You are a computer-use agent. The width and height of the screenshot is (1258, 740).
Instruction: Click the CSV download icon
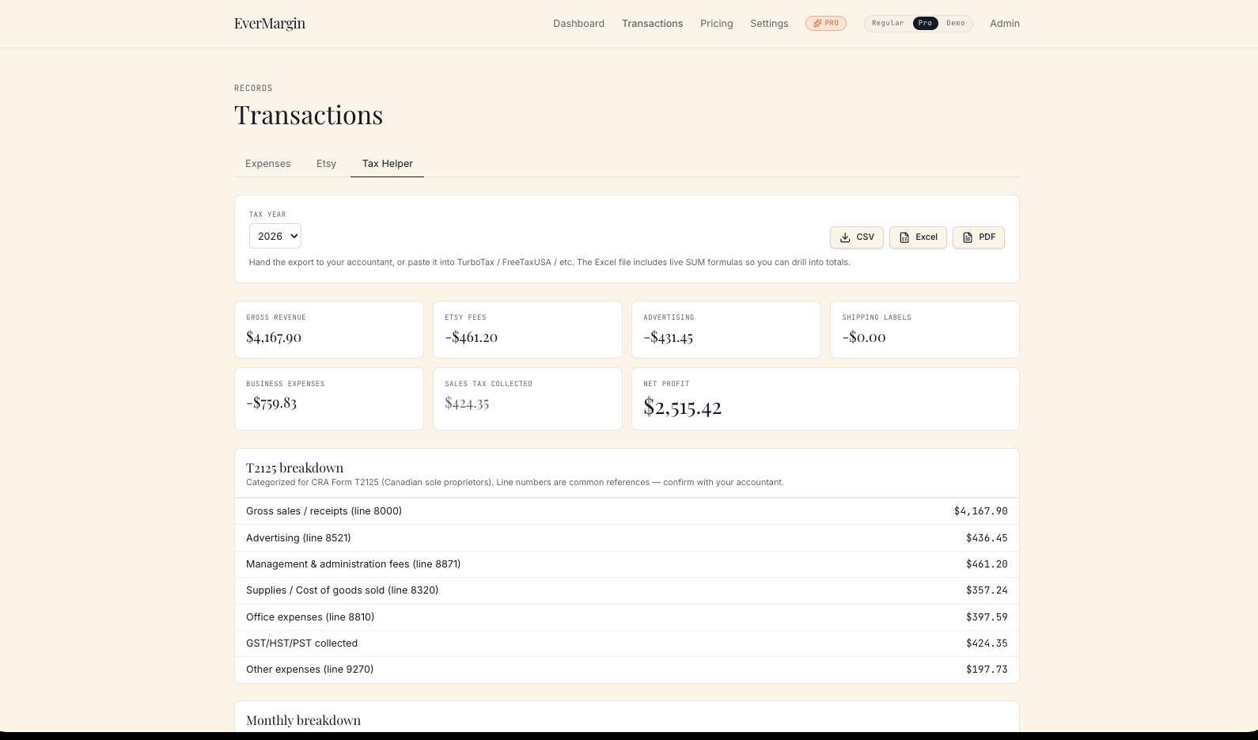coord(845,237)
